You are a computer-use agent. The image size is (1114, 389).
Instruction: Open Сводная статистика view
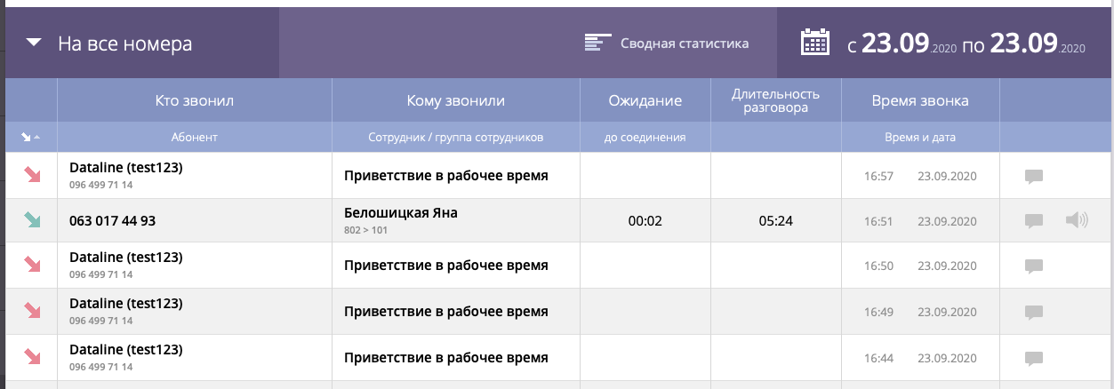pyautogui.click(x=684, y=44)
